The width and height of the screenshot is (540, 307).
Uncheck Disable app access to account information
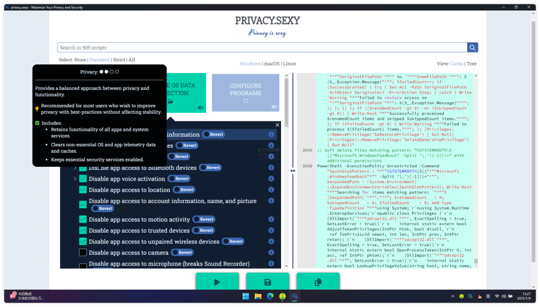(x=83, y=205)
